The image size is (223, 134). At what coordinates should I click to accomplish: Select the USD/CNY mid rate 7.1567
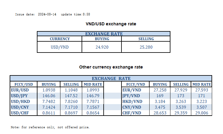[93, 107]
